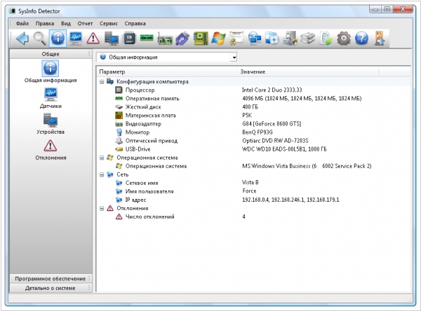Select the Оптический привод row

(254, 141)
